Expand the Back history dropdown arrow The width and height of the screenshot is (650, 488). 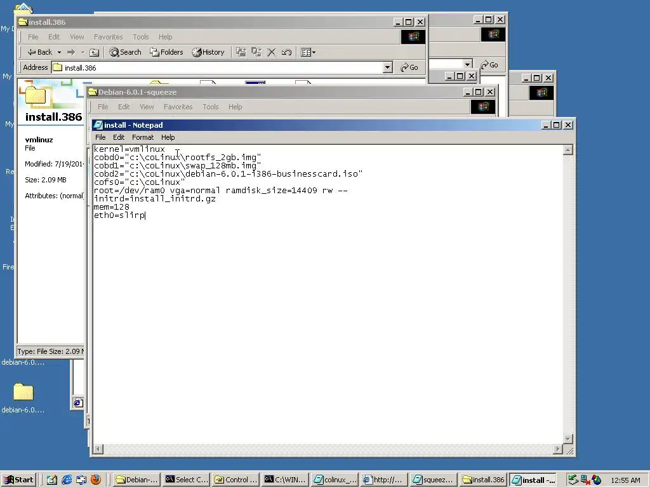[59, 52]
